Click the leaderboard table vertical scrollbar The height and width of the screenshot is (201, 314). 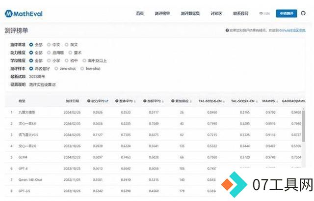point(303,126)
